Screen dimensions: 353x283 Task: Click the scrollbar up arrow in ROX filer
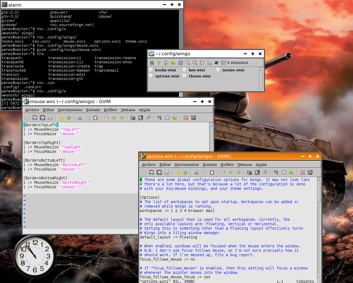click(x=262, y=69)
